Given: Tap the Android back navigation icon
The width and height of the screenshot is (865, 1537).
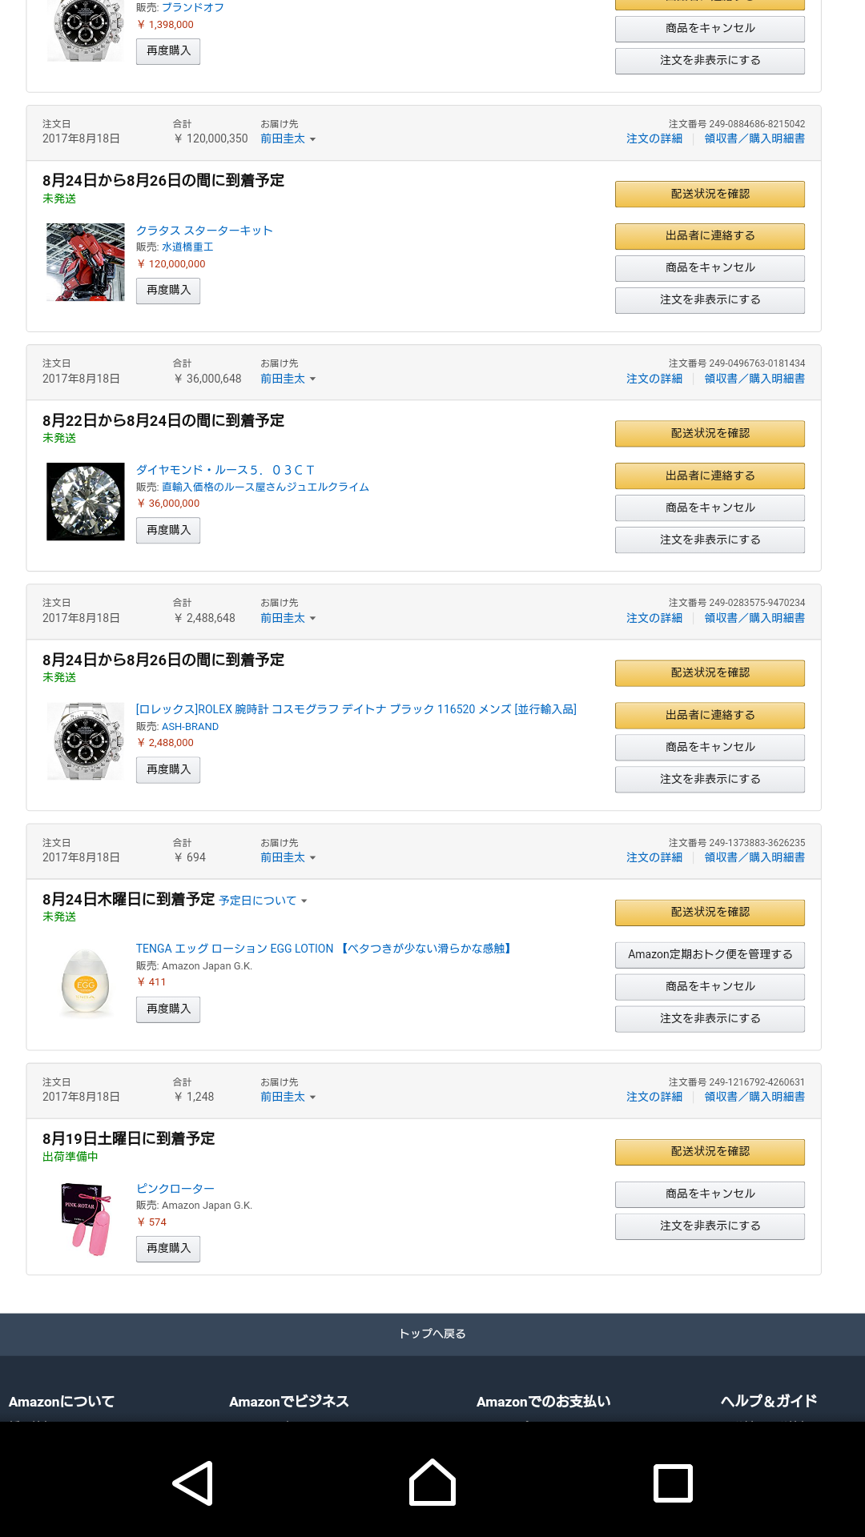Looking at the screenshot, I should pyautogui.click(x=193, y=1483).
